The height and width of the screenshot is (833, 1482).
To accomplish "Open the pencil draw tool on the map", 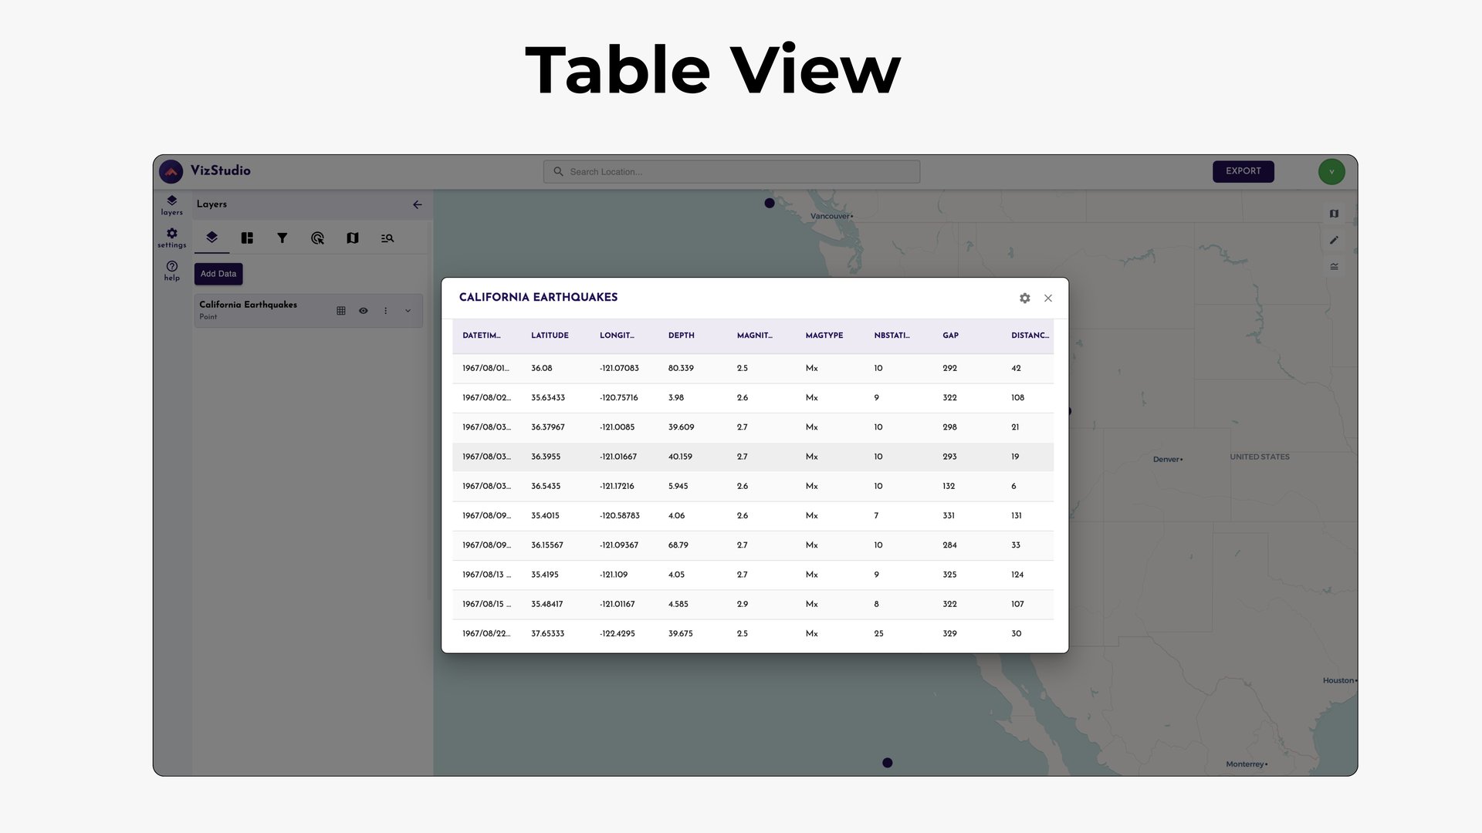I will [1334, 240].
